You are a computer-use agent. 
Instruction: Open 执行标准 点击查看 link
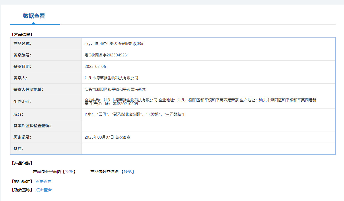44,182
